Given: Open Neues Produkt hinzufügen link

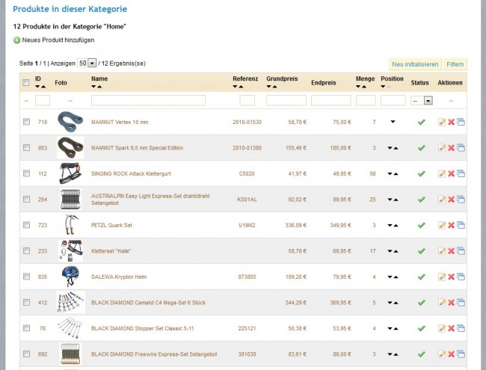Looking at the screenshot, I should pos(58,40).
